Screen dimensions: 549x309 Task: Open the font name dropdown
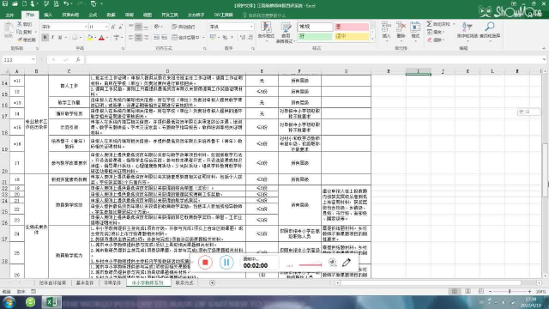pyautogui.click(x=86, y=27)
